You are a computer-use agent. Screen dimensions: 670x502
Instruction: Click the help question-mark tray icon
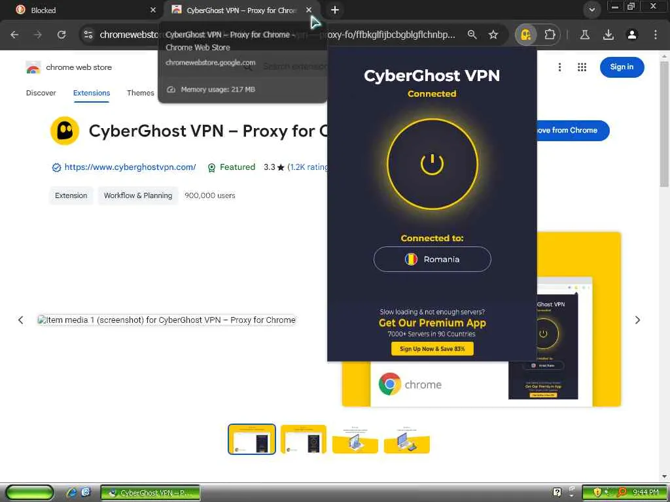pyautogui.click(x=557, y=493)
